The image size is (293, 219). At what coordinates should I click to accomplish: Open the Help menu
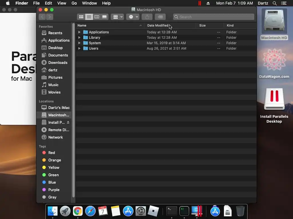(106, 3)
